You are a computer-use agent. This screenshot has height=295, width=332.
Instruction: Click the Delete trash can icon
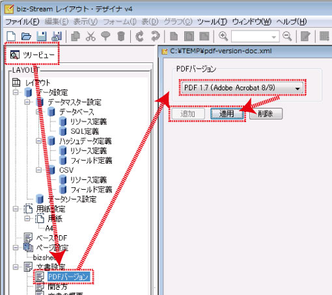121,36
